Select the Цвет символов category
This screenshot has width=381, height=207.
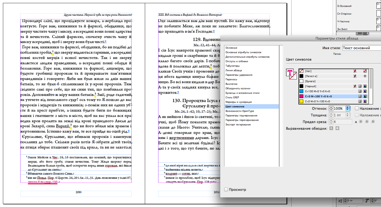[251, 107]
